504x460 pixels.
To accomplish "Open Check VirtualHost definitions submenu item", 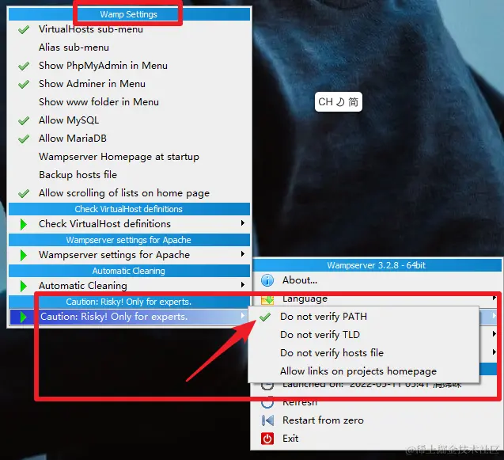I will pos(129,224).
